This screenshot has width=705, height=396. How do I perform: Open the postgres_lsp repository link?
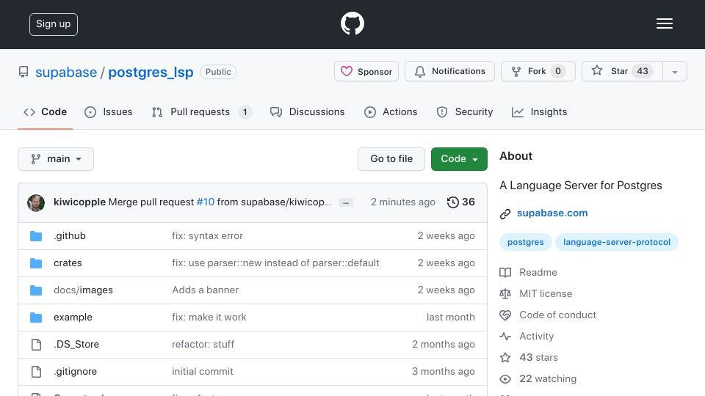point(151,73)
